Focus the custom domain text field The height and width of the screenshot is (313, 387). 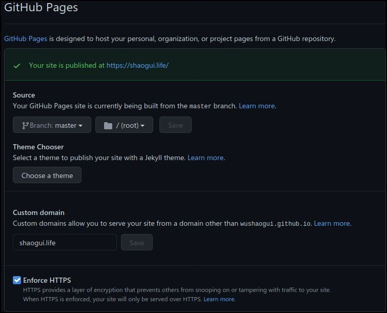pyautogui.click(x=65, y=243)
